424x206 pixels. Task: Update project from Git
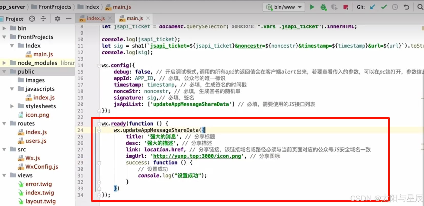tap(372, 7)
